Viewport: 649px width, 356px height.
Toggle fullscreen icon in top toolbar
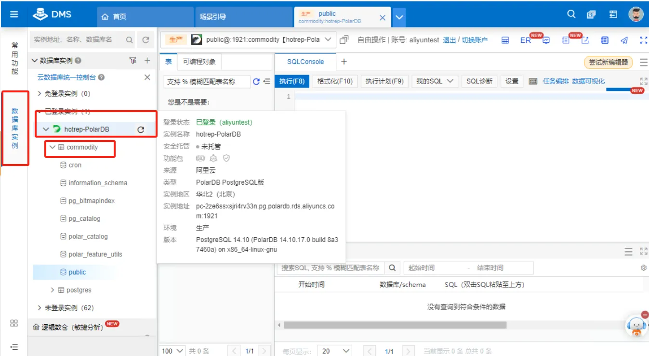[x=644, y=40]
